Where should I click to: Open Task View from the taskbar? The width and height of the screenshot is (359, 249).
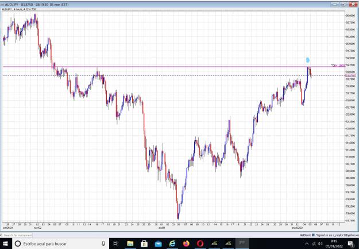pos(116,243)
